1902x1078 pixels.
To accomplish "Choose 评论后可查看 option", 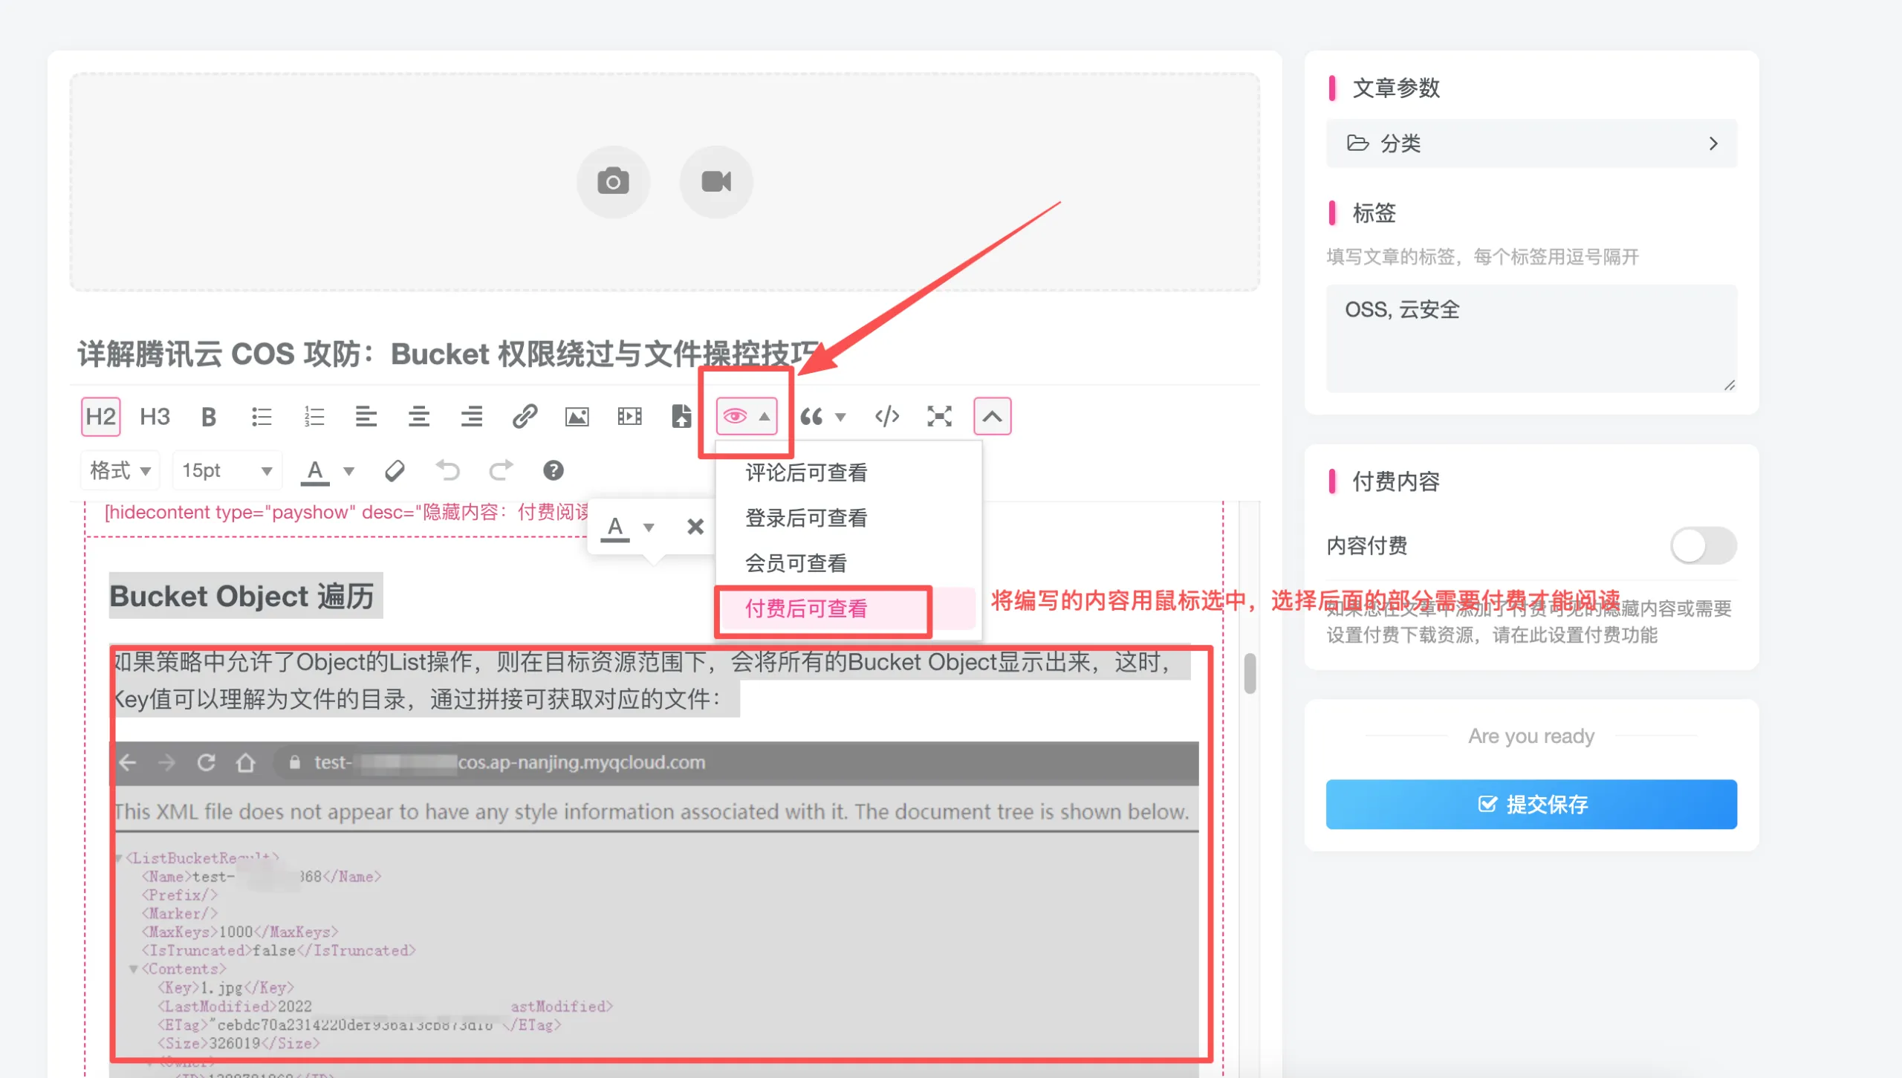I will tap(807, 472).
